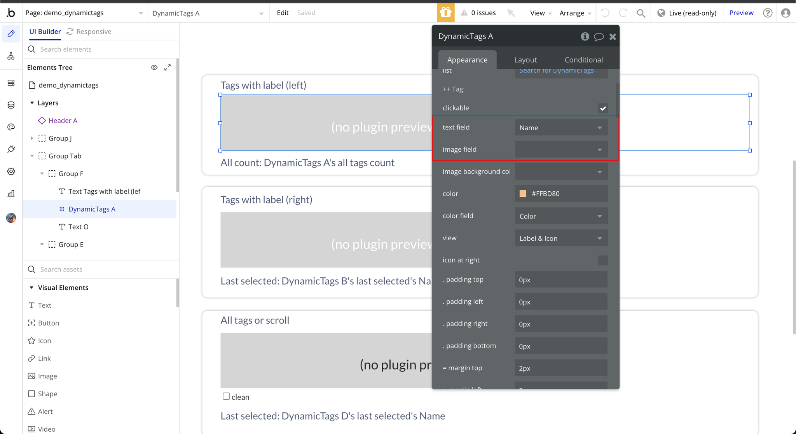The image size is (796, 434).
Task: Open the element info icon in DynamicTags panel
Action: [585, 37]
